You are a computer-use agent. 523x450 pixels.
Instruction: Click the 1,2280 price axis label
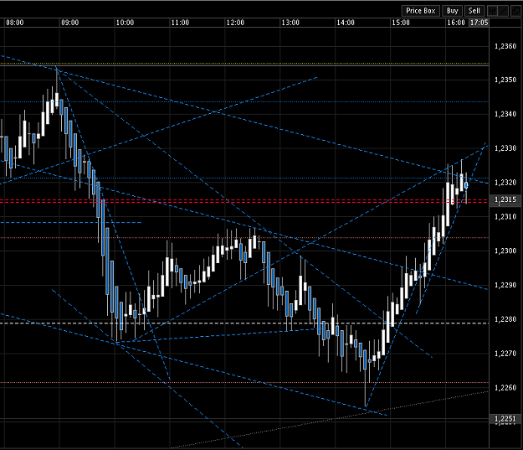coord(505,319)
